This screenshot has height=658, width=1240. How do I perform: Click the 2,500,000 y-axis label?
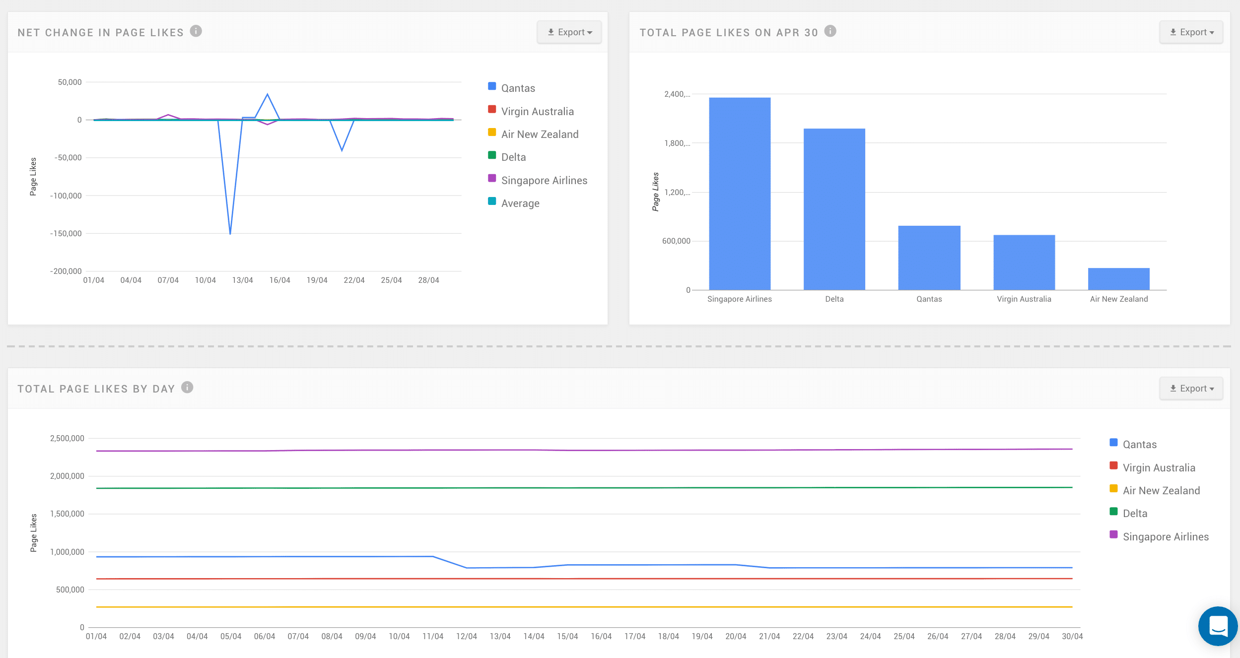tap(67, 438)
